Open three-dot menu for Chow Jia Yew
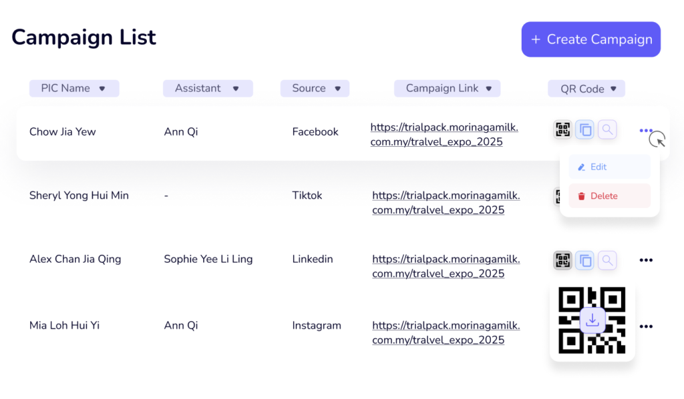 (645, 131)
